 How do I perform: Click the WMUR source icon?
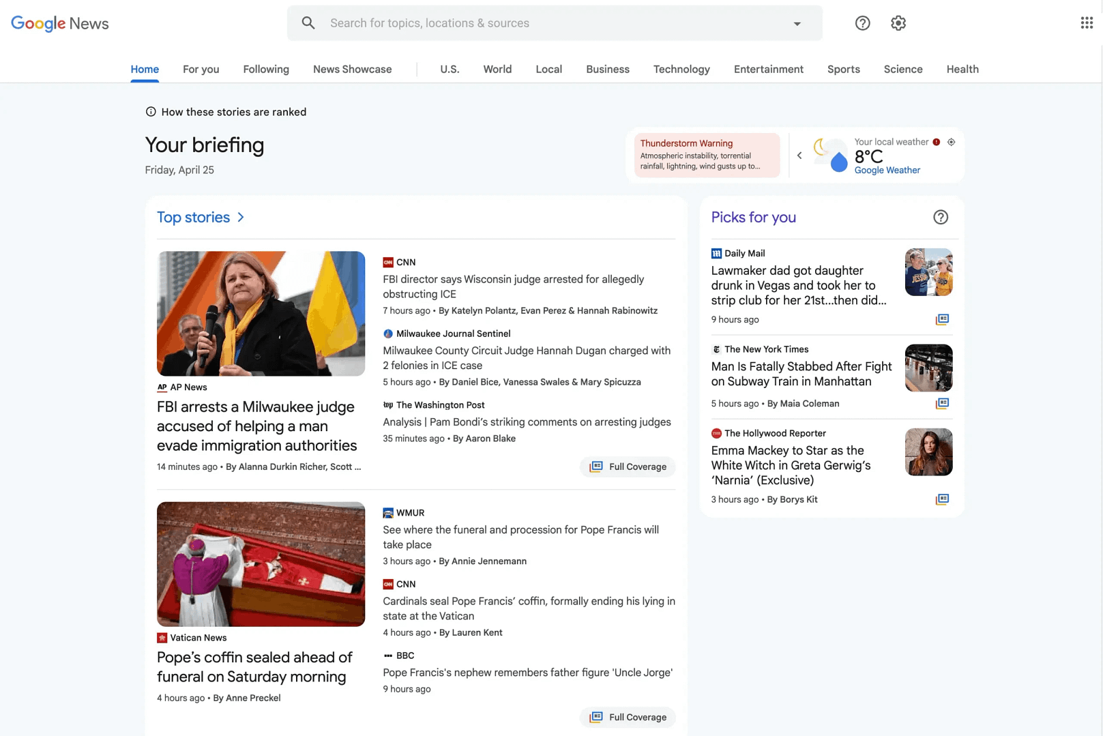point(388,513)
